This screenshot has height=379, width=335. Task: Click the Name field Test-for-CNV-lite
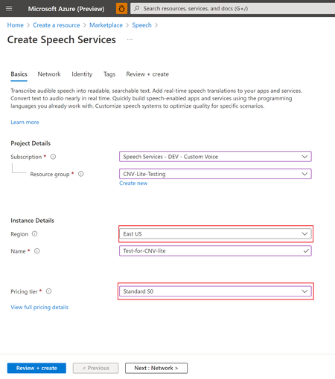pyautogui.click(x=215, y=251)
